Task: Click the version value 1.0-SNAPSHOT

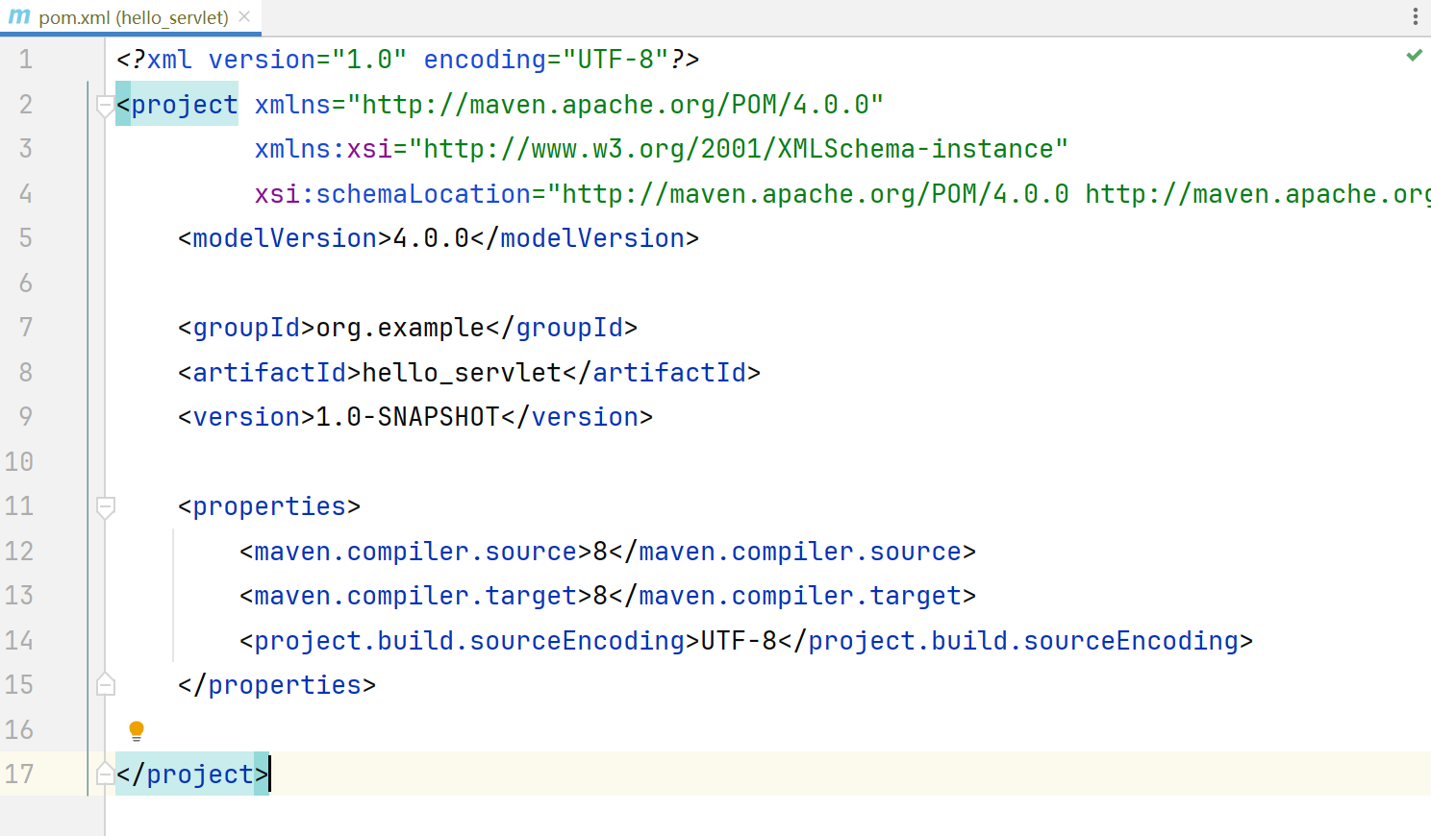Action: tap(408, 417)
